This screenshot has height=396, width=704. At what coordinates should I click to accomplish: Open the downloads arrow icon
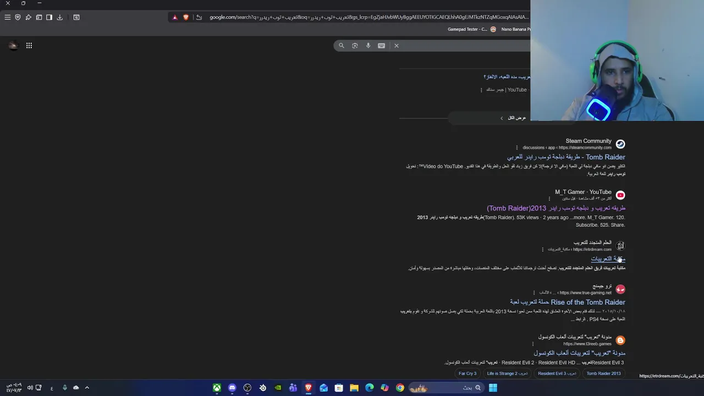pos(59,17)
